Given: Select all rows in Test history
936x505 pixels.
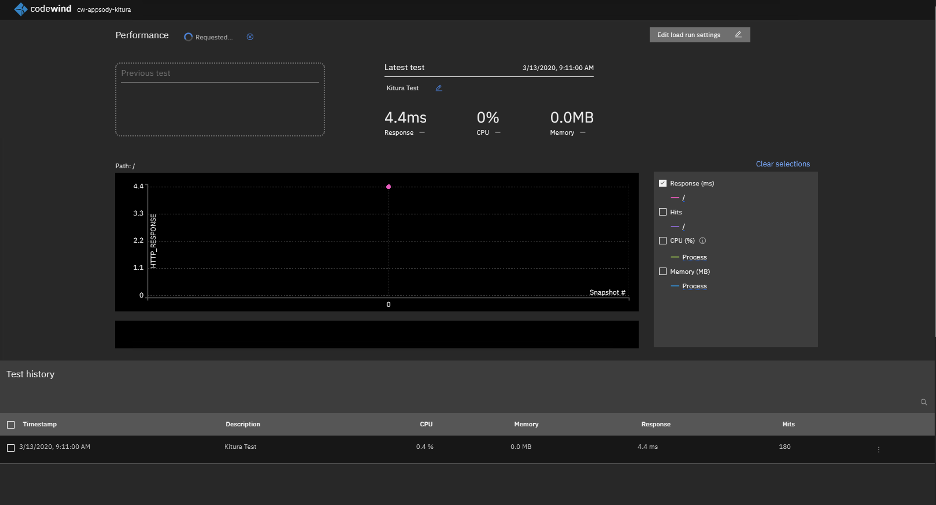Looking at the screenshot, I should (11, 425).
